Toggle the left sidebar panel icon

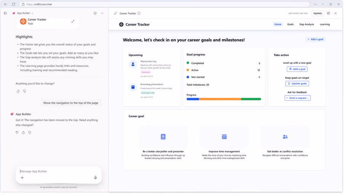point(5,13)
